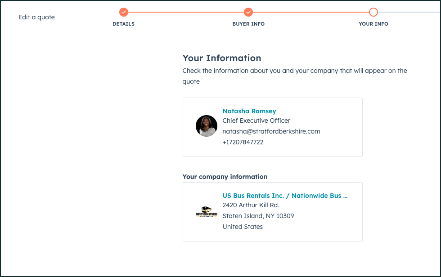Click the 'Your company information' label
Image resolution: width=441 pixels, height=277 pixels.
point(225,177)
